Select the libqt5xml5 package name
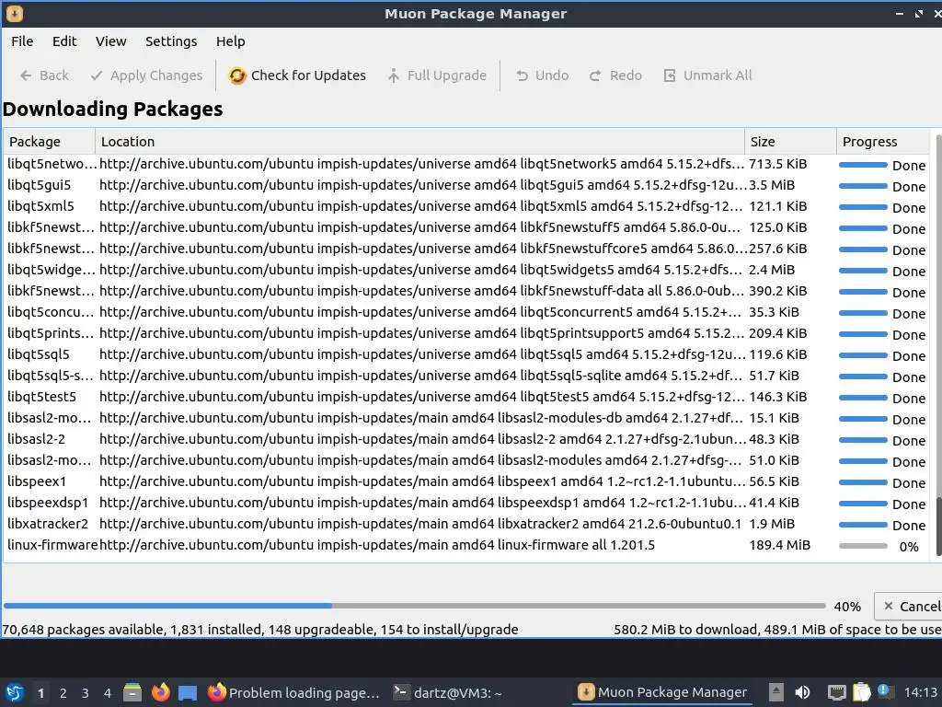This screenshot has width=942, height=707. (x=40, y=206)
